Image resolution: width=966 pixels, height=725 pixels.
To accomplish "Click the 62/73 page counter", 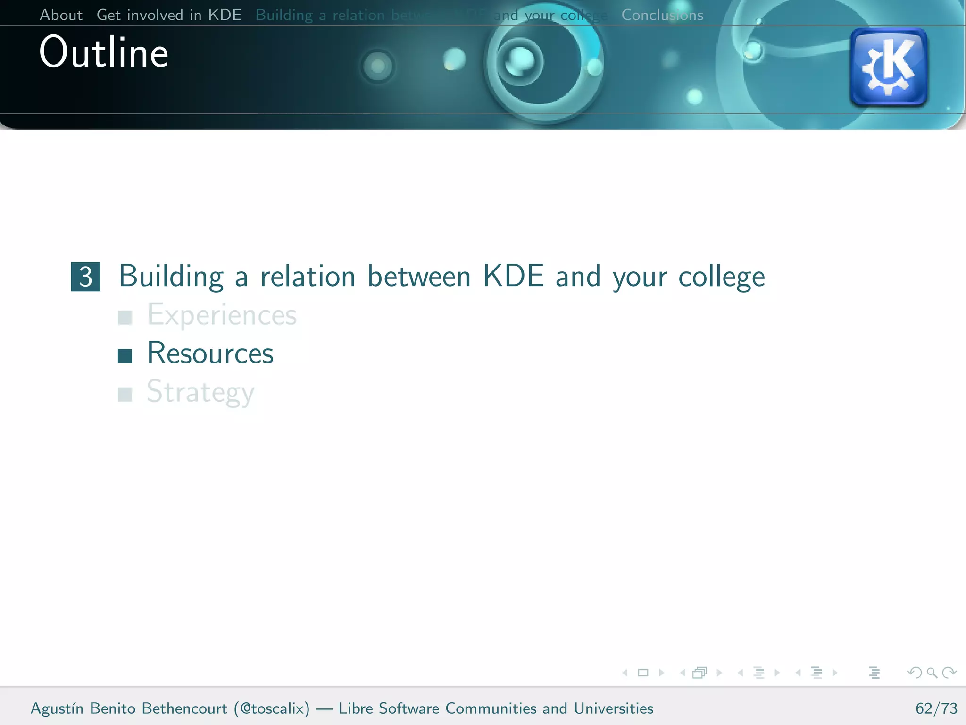I will click(936, 708).
